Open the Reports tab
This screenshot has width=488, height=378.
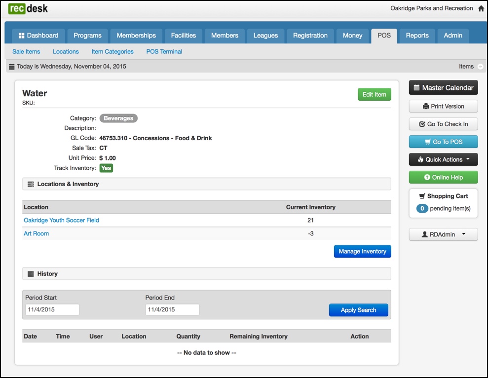coord(417,36)
